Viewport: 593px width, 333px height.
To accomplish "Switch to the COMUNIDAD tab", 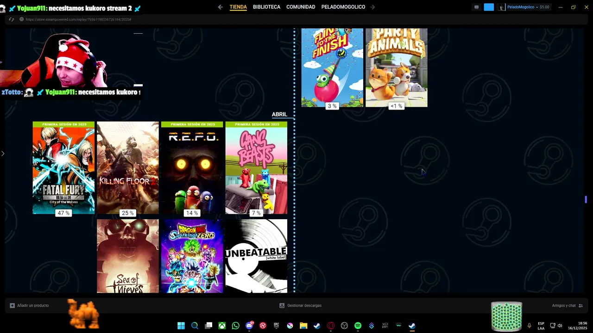I will click(301, 7).
